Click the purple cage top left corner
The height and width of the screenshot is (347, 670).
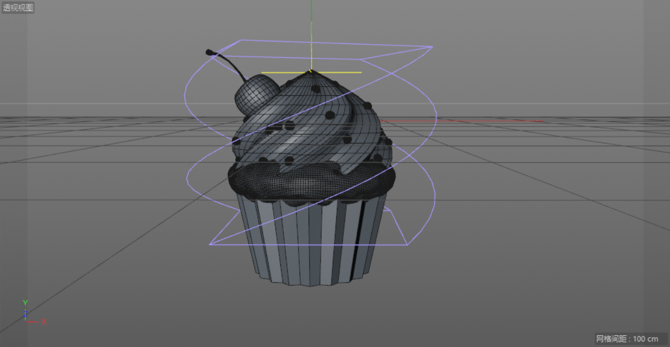[x=241, y=40]
